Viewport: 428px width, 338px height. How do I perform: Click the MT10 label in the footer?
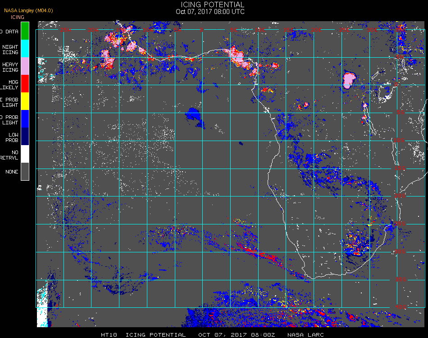coord(110,335)
